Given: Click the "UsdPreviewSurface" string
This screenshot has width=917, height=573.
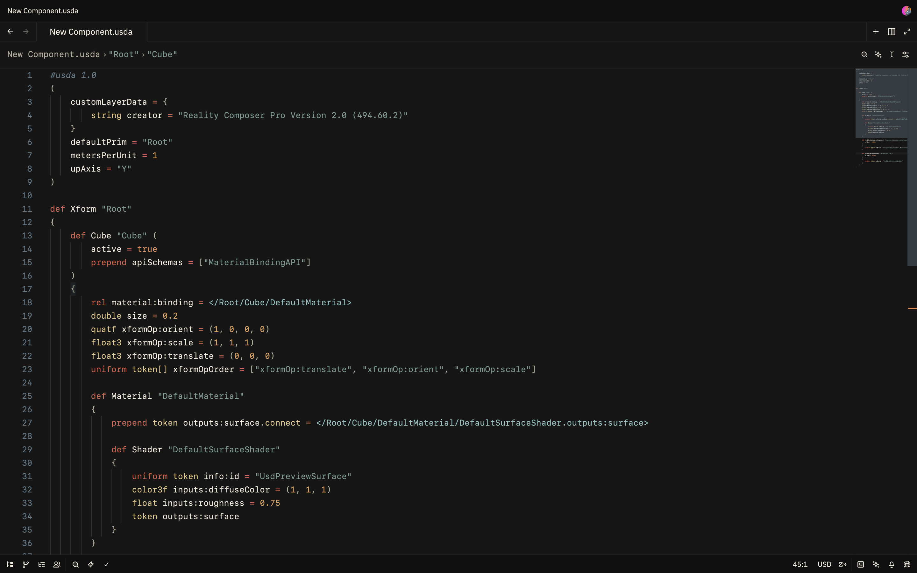Looking at the screenshot, I should [303, 476].
